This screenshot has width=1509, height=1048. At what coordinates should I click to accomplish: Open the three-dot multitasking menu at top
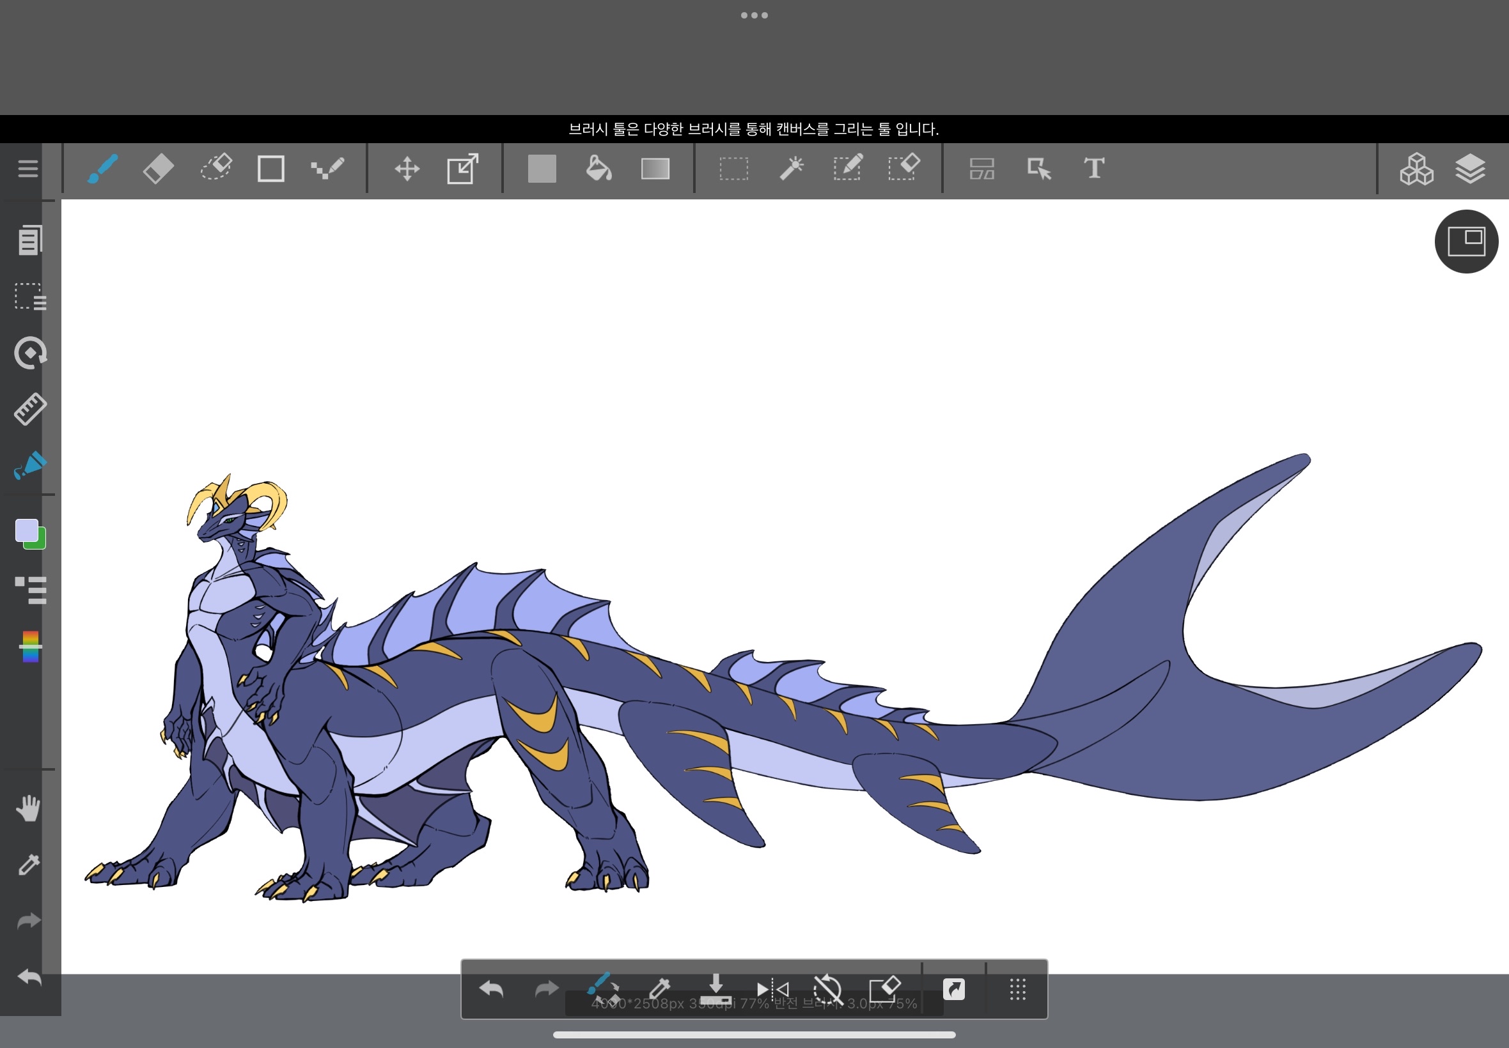tap(754, 15)
